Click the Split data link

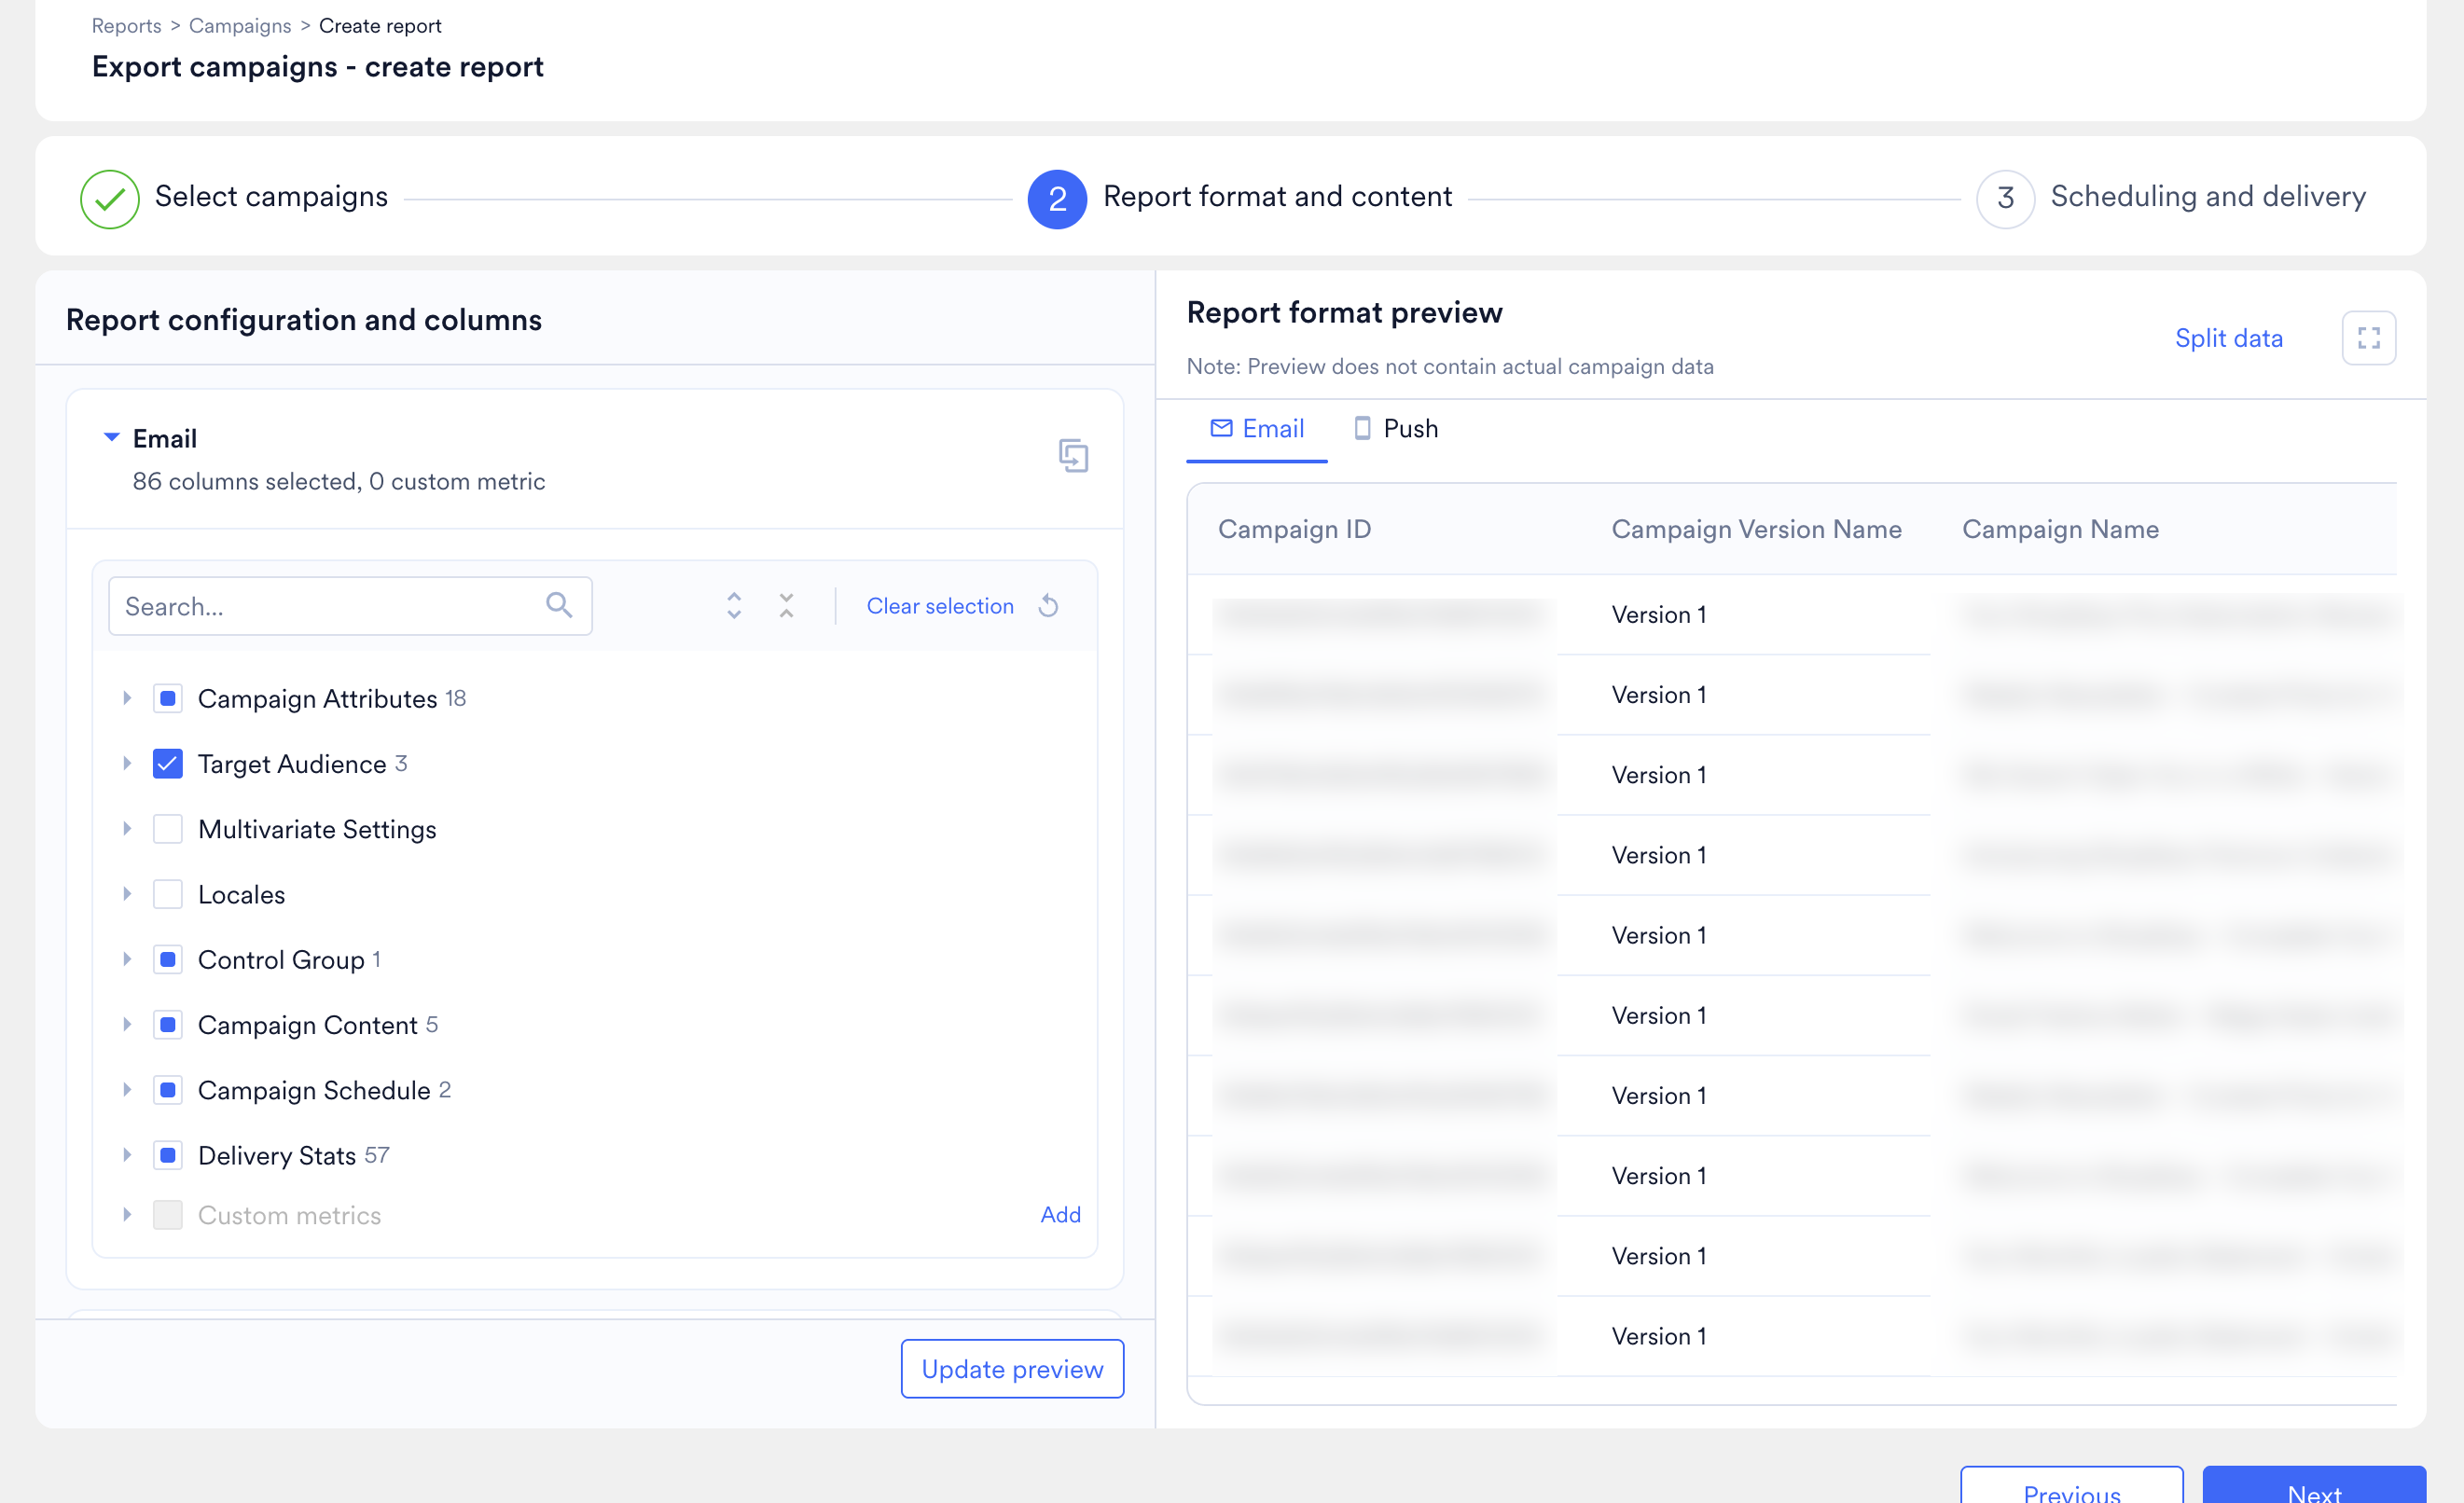2229,338
